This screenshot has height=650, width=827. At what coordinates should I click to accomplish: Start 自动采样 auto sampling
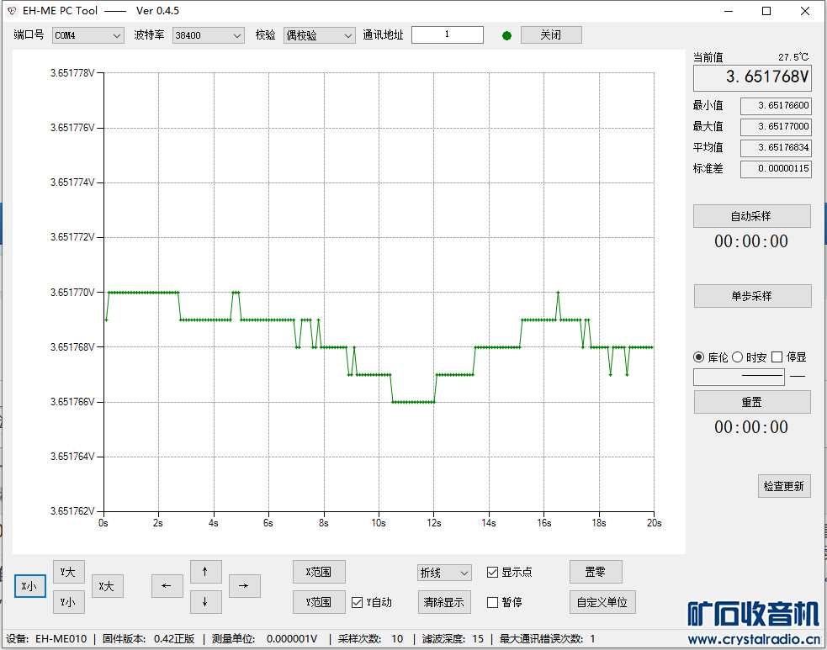pos(751,216)
